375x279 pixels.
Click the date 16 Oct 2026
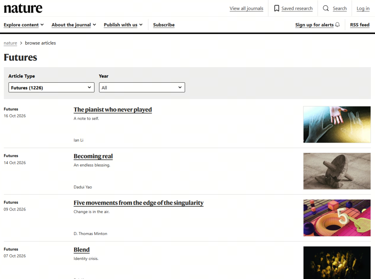tap(15, 116)
